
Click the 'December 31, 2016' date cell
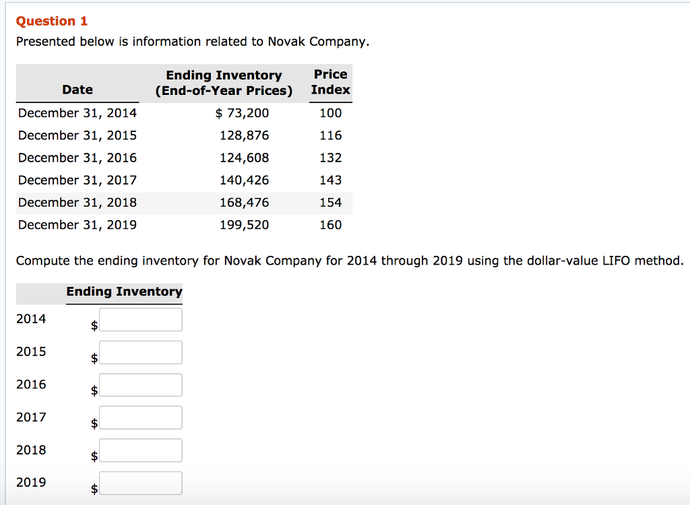(77, 158)
